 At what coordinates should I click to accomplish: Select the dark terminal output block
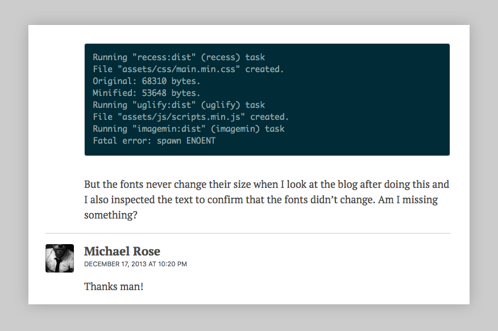[x=267, y=99]
